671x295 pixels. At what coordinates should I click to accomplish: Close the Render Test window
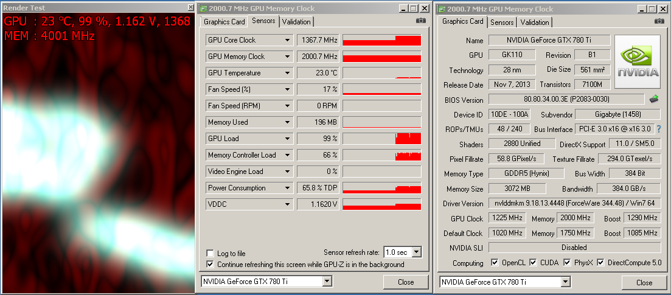coord(190,8)
